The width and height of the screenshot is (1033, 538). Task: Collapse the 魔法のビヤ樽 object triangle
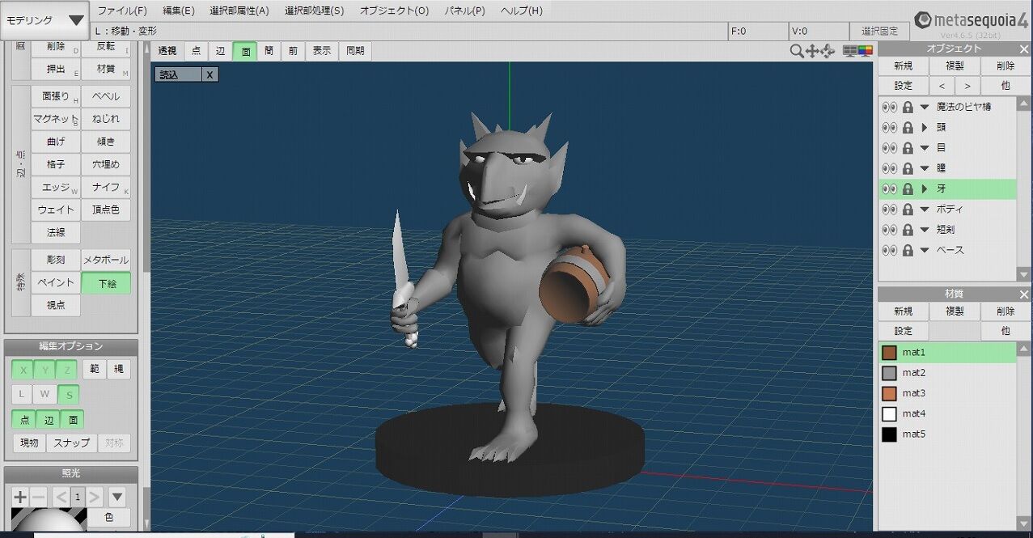click(925, 107)
